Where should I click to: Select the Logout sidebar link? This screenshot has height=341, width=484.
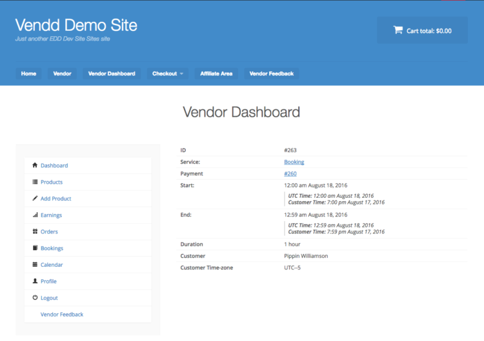pyautogui.click(x=49, y=298)
